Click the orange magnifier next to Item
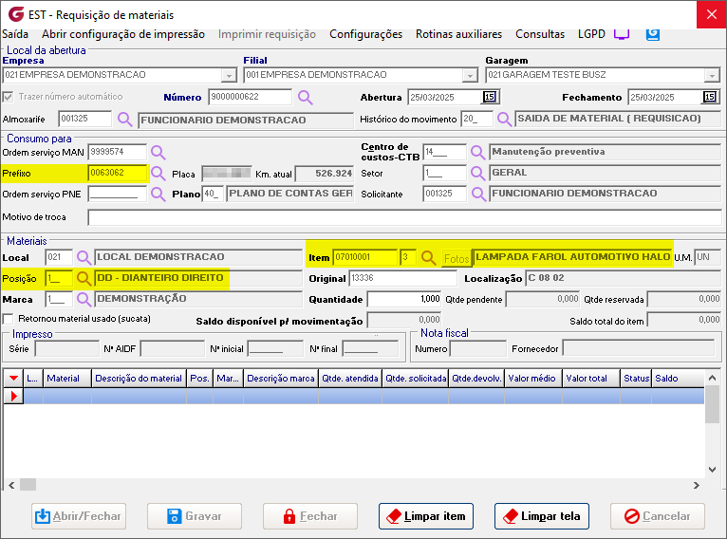Screen dimensions: 727x539 (428, 258)
